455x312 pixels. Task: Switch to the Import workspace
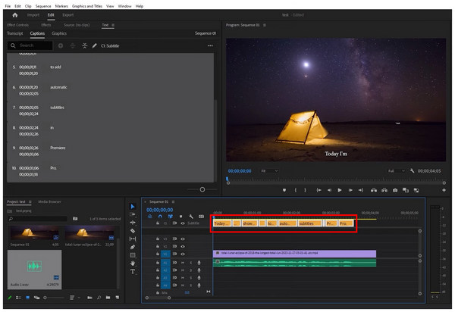pyautogui.click(x=33, y=15)
